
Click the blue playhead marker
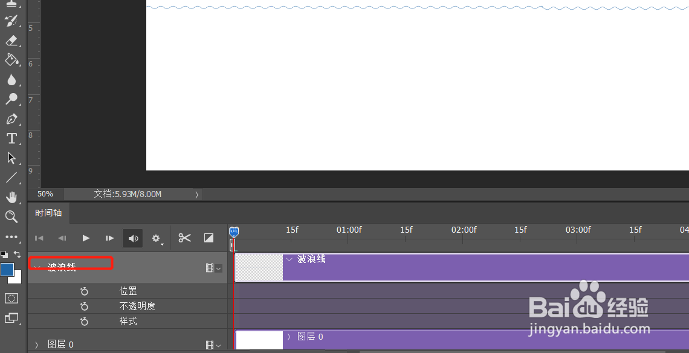click(235, 232)
